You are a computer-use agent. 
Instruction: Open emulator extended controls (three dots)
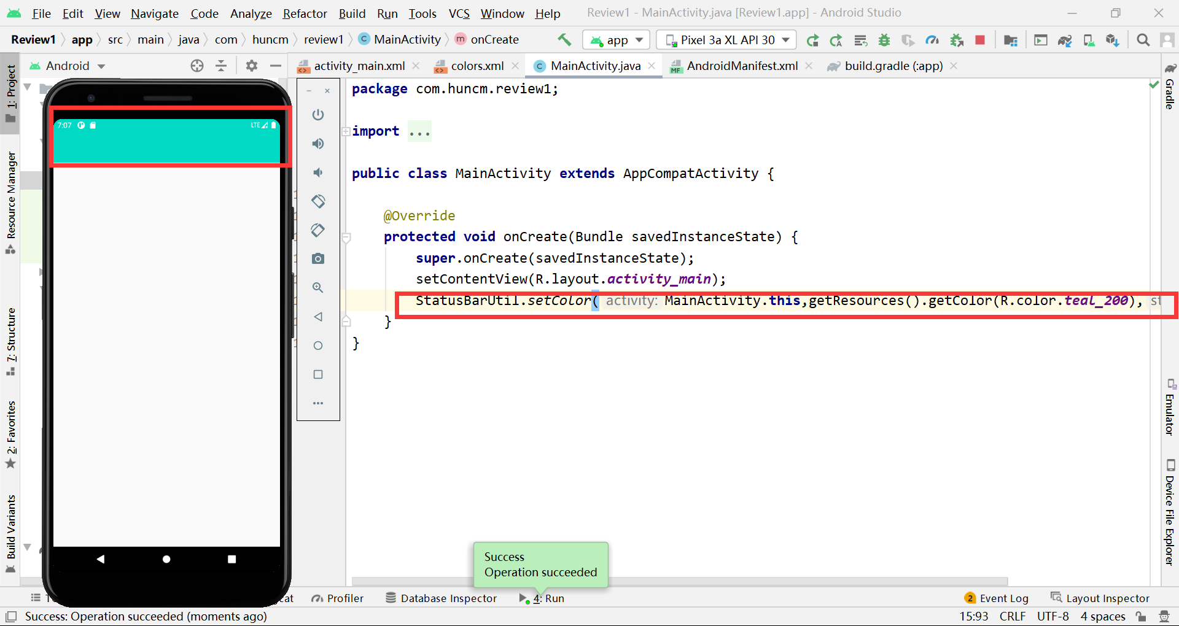point(317,403)
